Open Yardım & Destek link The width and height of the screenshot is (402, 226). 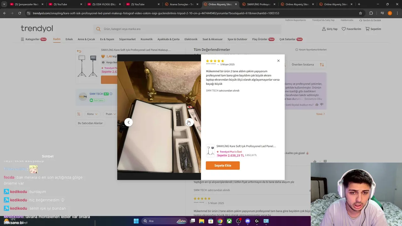[370, 20]
